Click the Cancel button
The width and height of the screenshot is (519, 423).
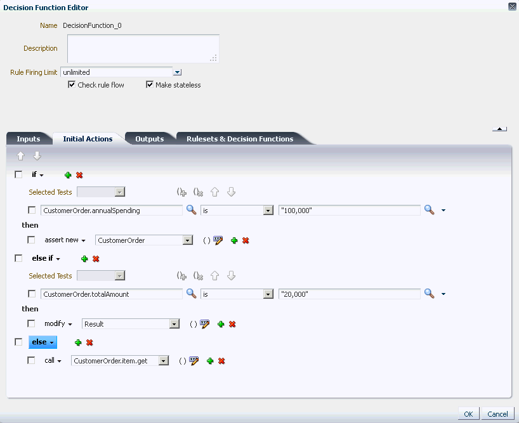[x=497, y=413]
